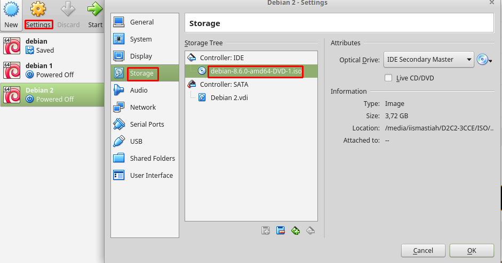Click the add storage controller icon
Viewport: 502px width, 263px height.
(266, 231)
